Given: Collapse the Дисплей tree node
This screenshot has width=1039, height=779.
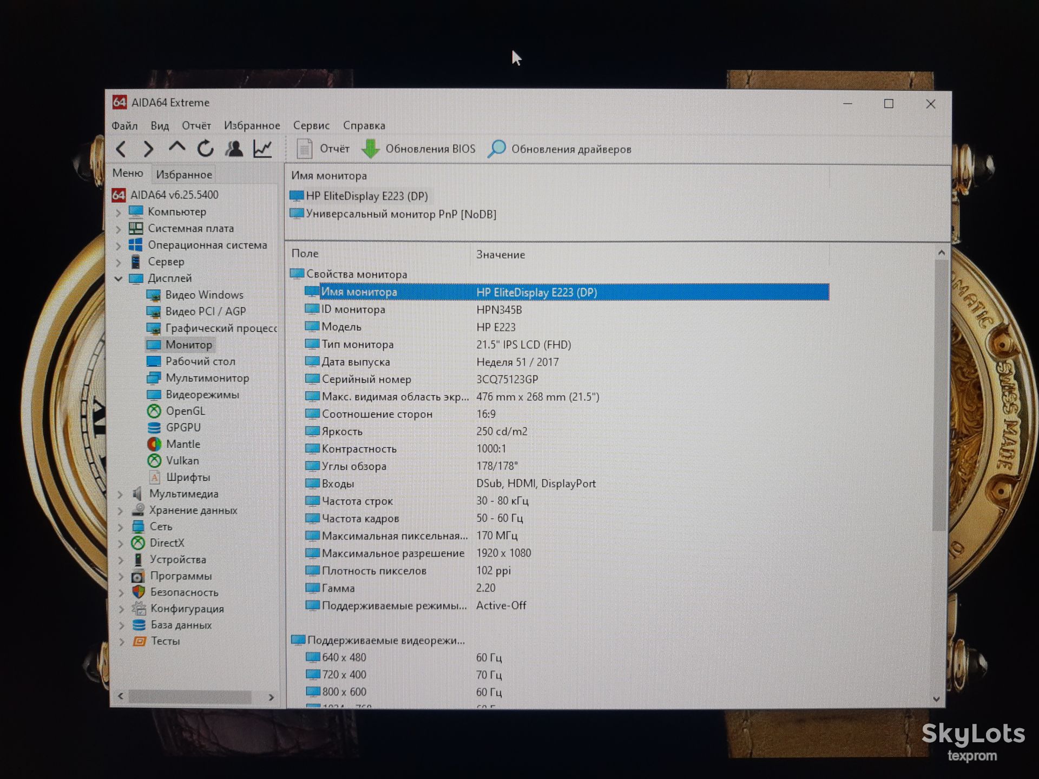Looking at the screenshot, I should click(x=119, y=279).
